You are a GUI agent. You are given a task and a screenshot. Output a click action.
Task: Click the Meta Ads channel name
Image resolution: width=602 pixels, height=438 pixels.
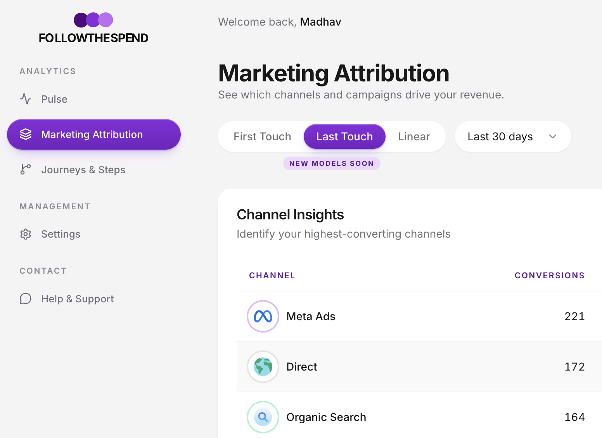pyautogui.click(x=311, y=316)
